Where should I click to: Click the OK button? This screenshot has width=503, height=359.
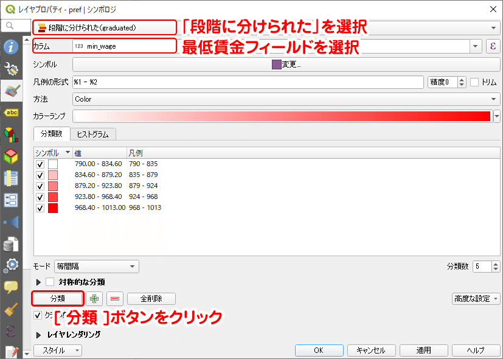click(x=319, y=350)
